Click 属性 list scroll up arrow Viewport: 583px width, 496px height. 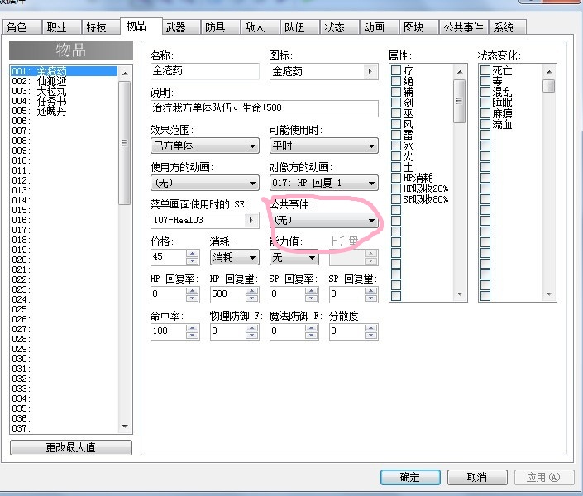click(x=460, y=71)
